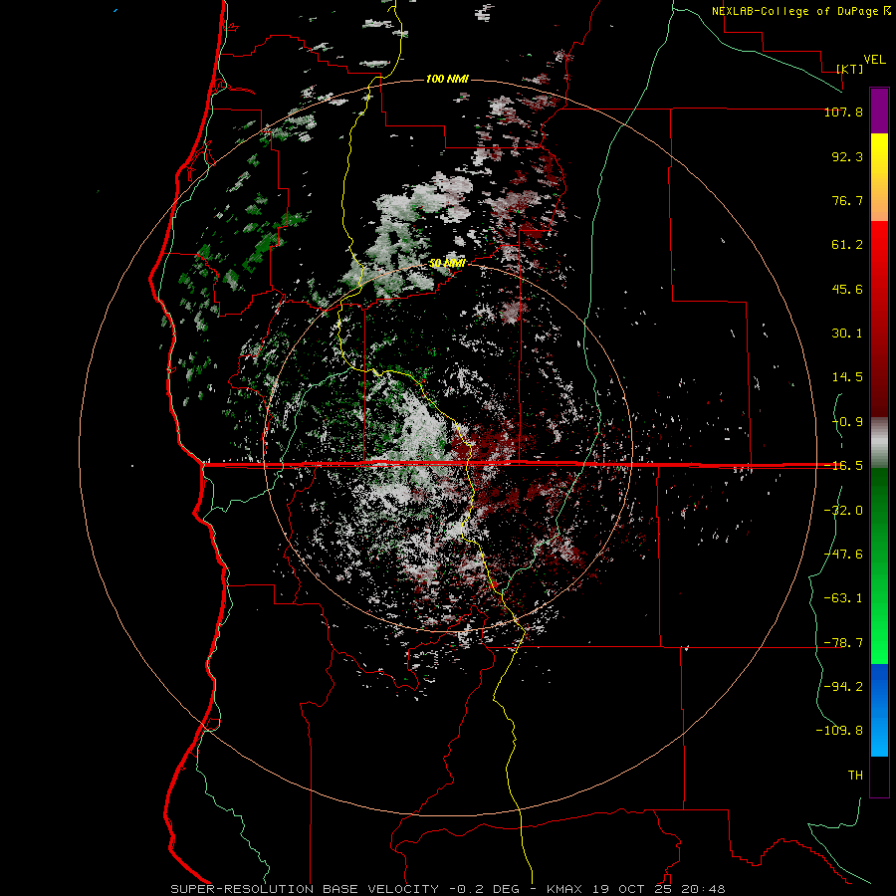Select the 45.6 scale value
The image size is (896, 896).
point(847,289)
